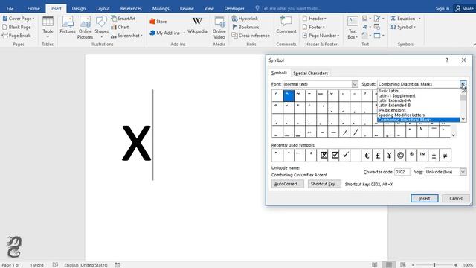Click the zoom out minus button
This screenshot has width=476, height=268.
(x=414, y=265)
